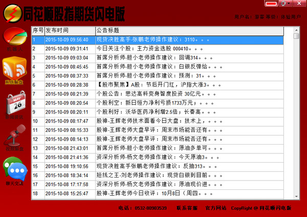Select row 首席分析师-胆小老师操作建议：预测：31
Viewport: 307px width, 217px height.
tap(158, 76)
